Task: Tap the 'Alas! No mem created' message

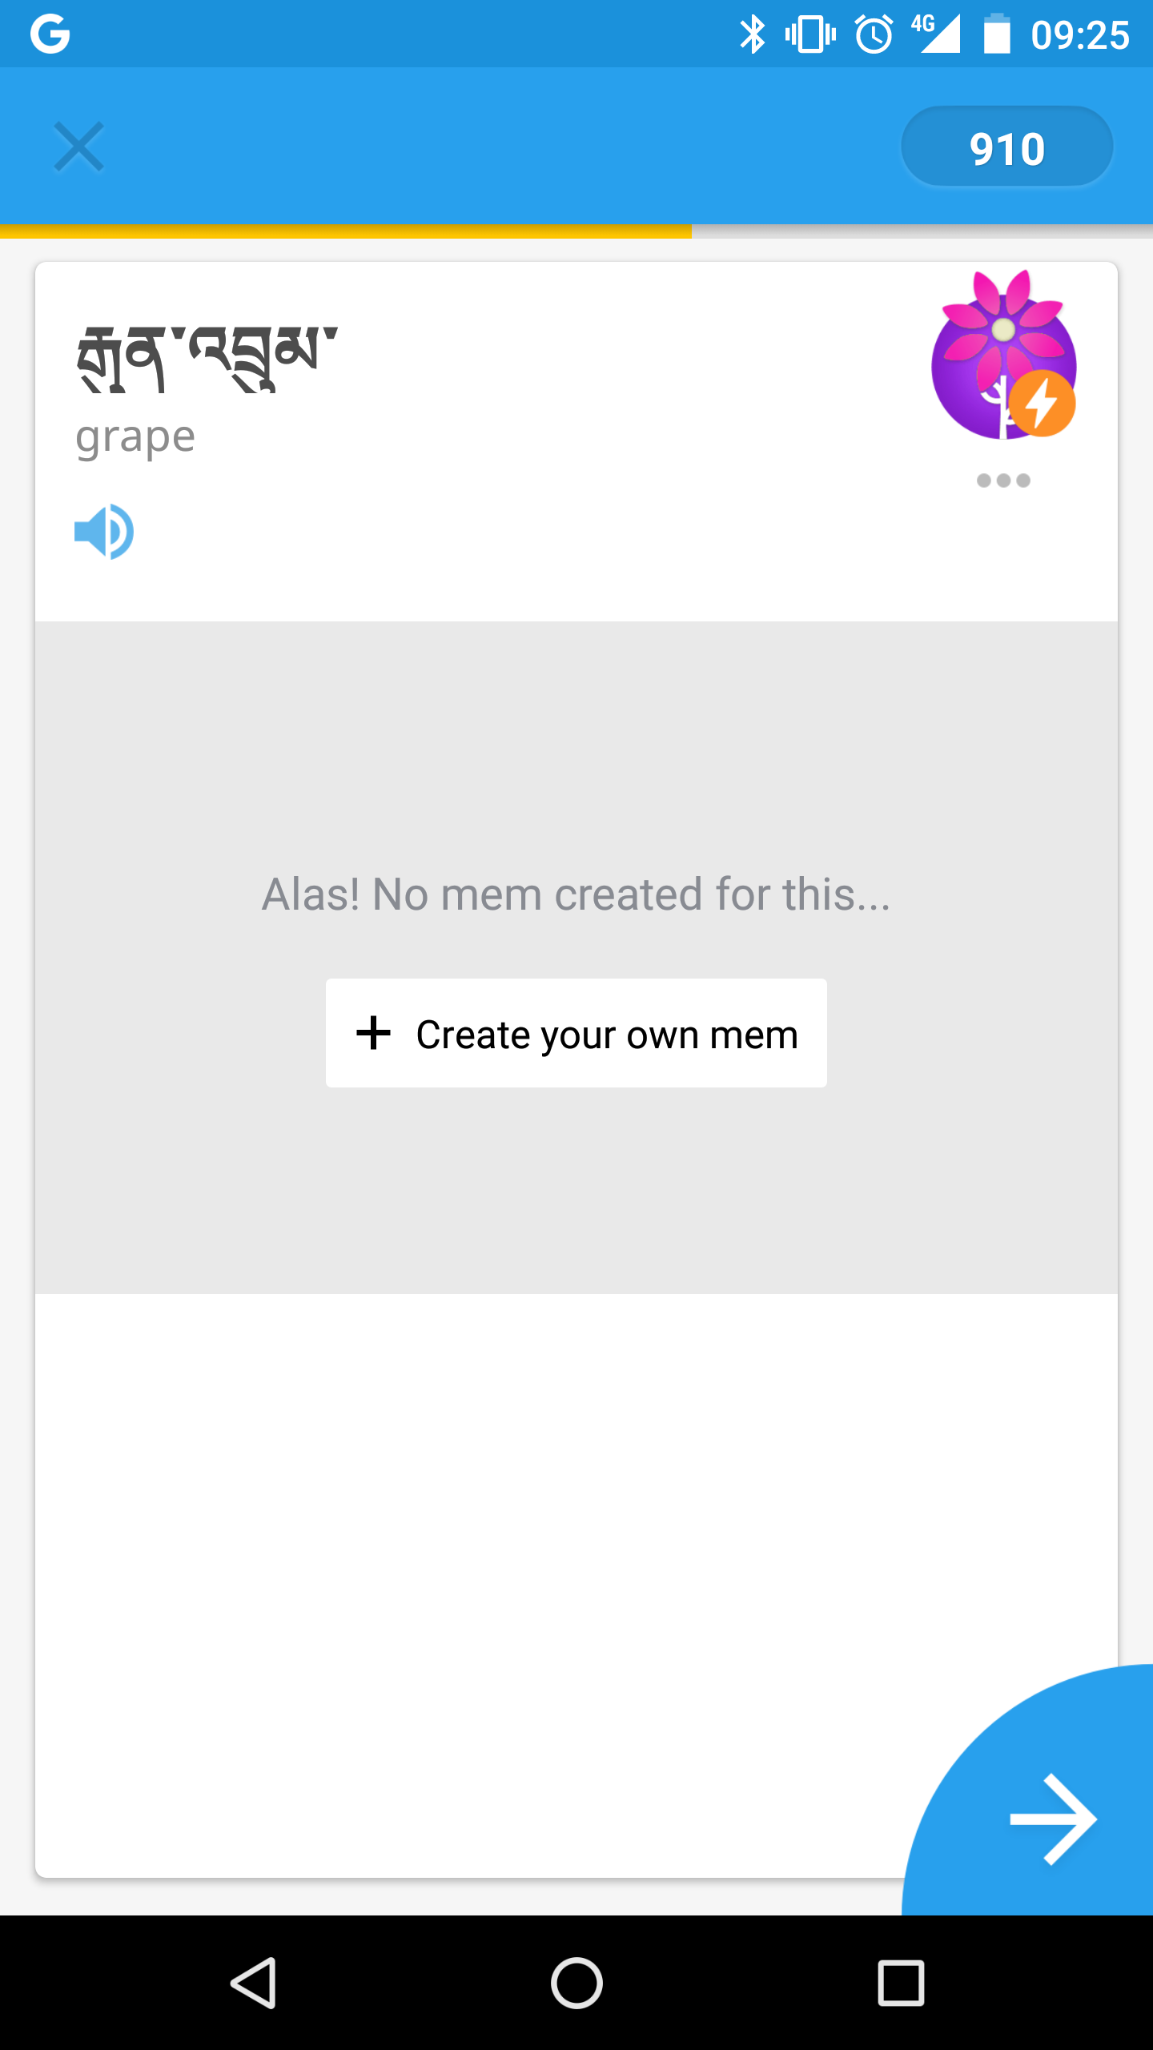Action: click(x=576, y=894)
